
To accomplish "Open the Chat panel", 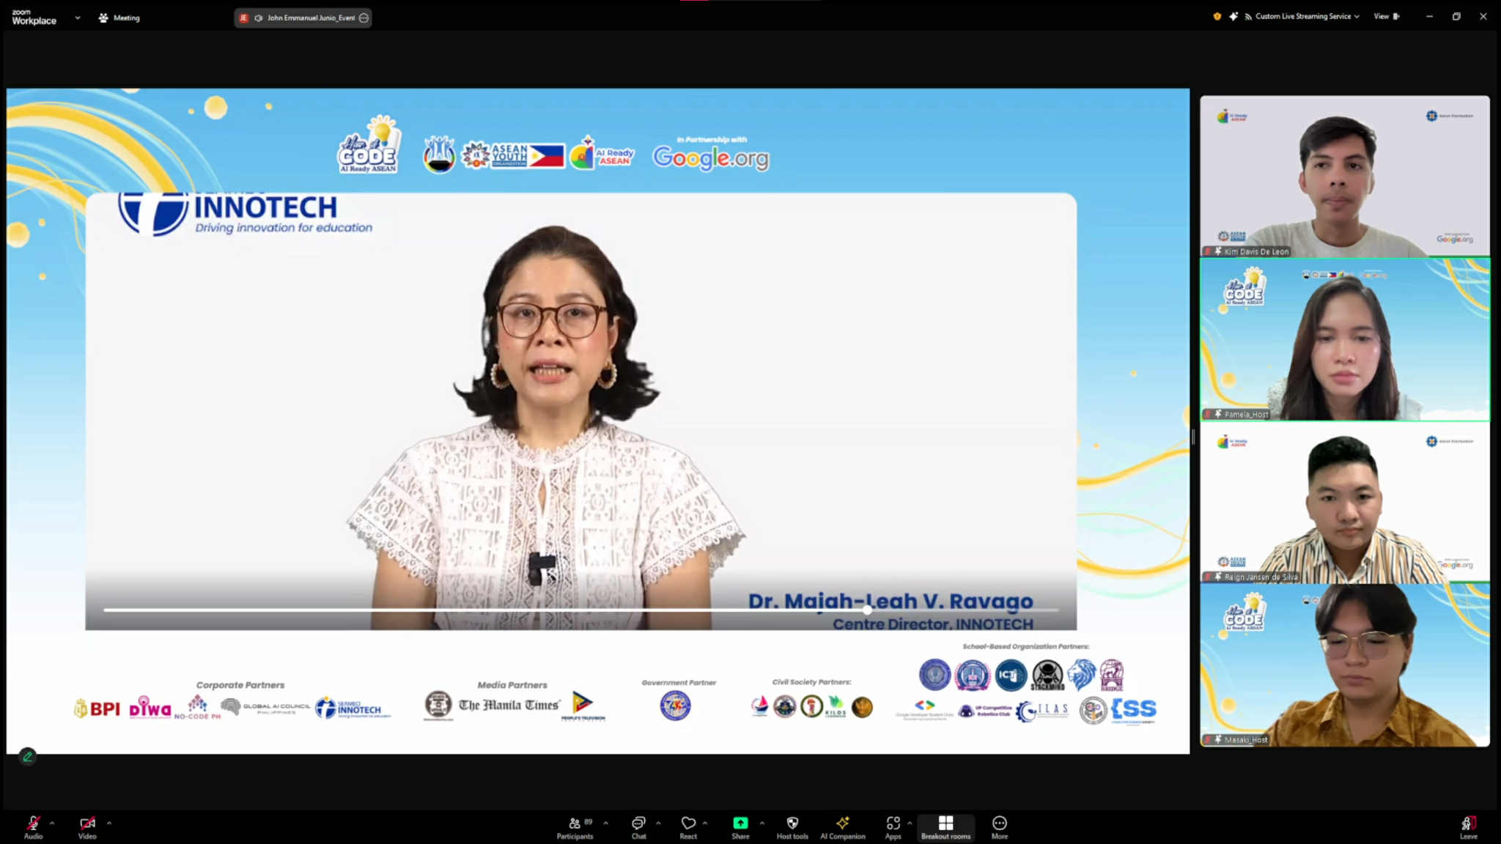I will [x=638, y=826].
